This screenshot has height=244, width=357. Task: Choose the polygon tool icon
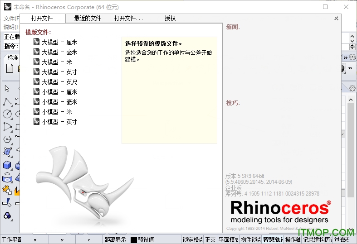click(7, 139)
